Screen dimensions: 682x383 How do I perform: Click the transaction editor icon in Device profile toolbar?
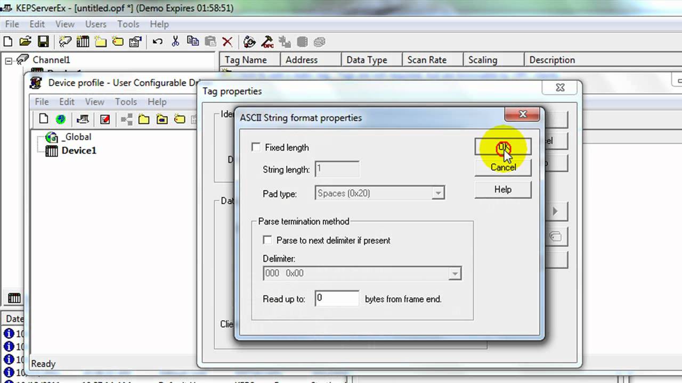coord(83,119)
